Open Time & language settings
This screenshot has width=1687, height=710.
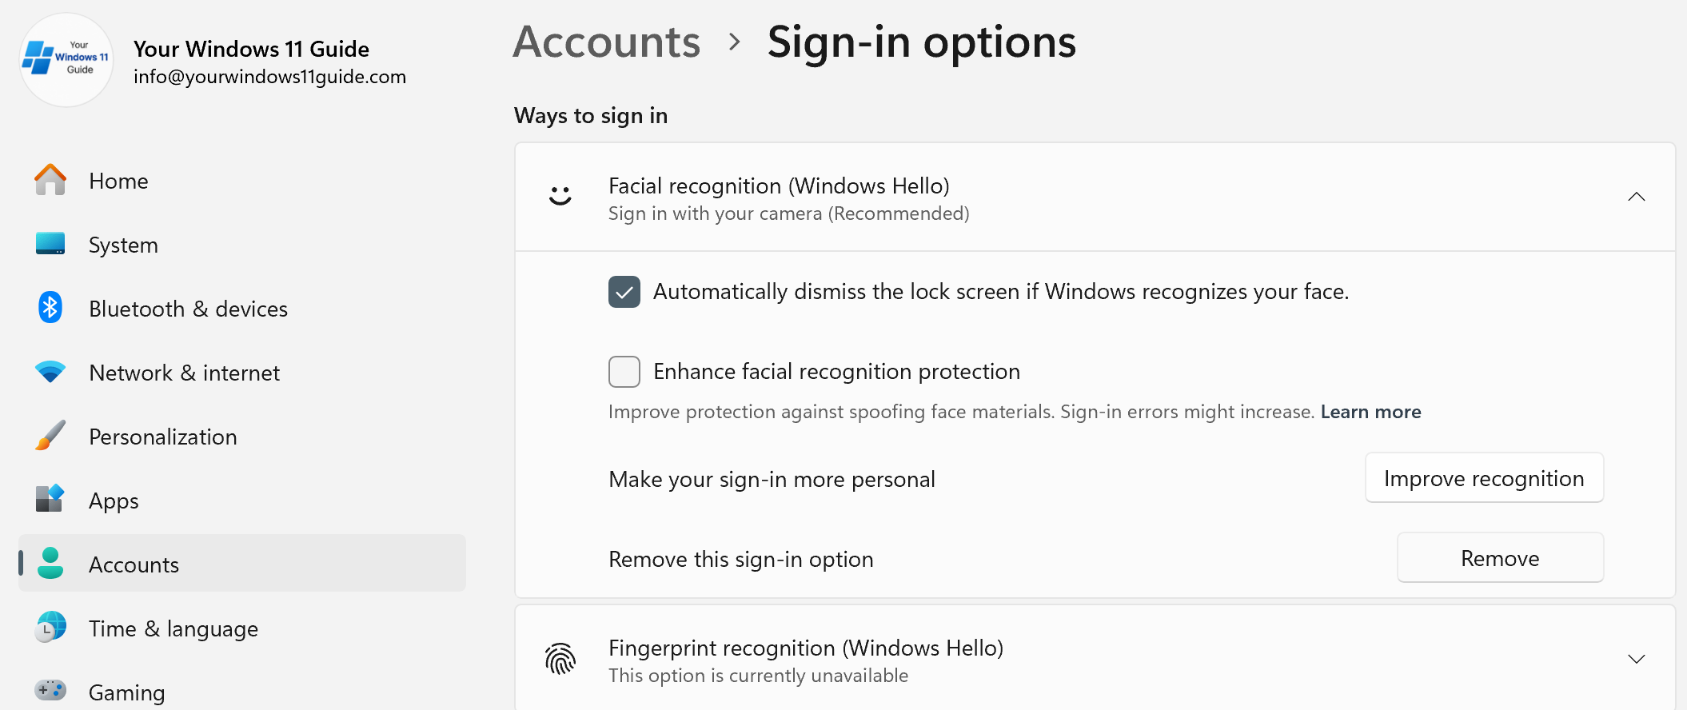point(173,628)
